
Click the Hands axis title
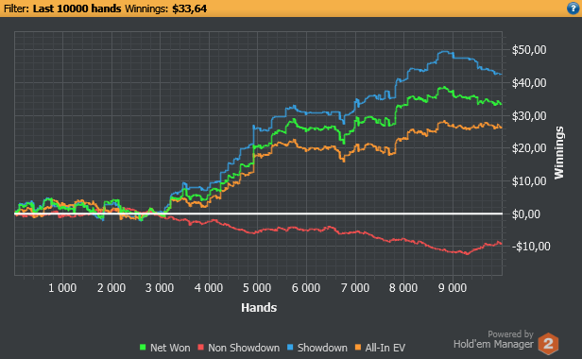coord(259,308)
